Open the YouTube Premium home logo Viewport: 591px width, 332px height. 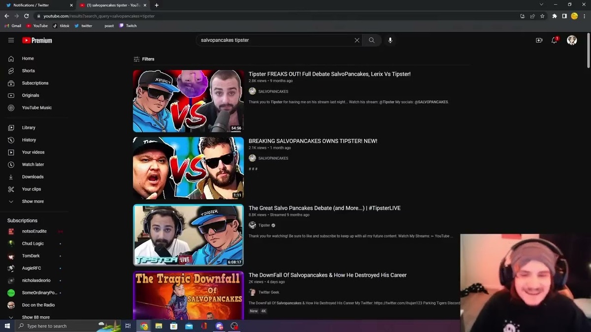click(x=37, y=40)
